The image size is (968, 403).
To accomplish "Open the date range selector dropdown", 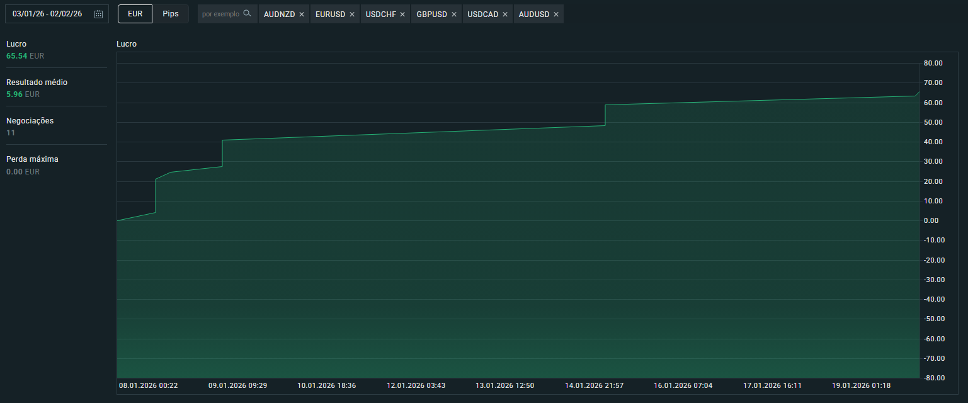I will click(x=57, y=13).
